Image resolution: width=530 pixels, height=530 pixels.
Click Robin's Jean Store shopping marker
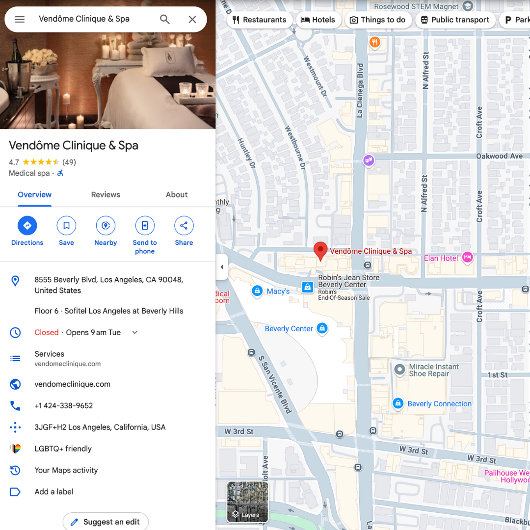click(307, 287)
